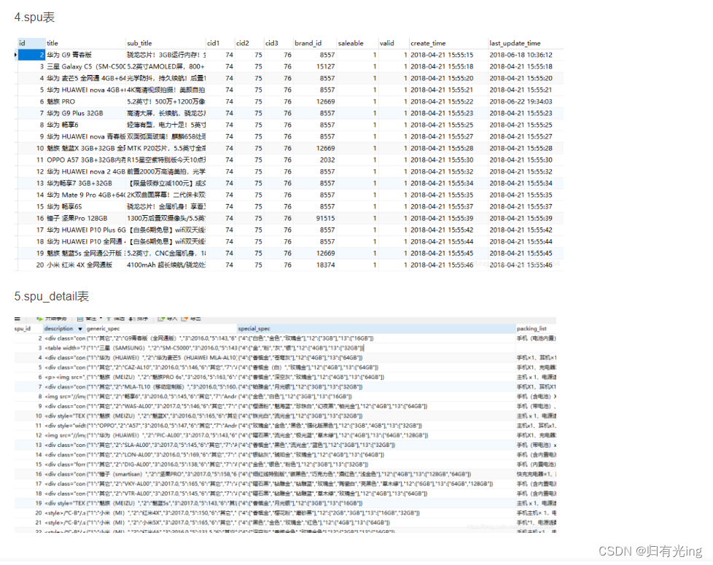Select the title cell '华为 G9 青春版'

click(85, 55)
